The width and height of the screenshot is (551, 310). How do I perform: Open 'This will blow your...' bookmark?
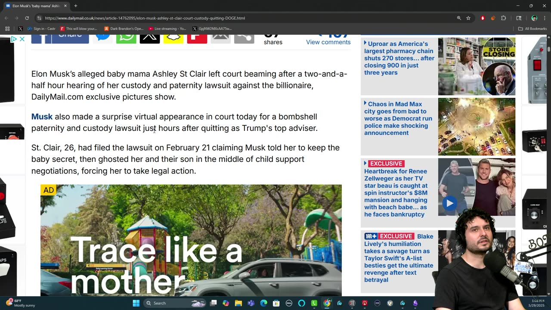tap(79, 29)
